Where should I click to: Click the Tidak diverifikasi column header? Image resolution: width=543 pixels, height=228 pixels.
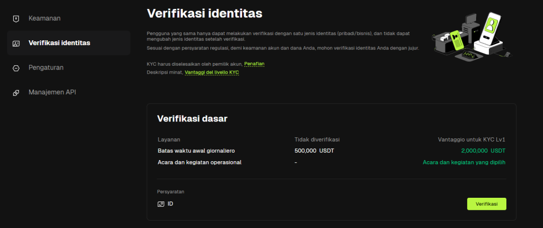click(x=317, y=139)
